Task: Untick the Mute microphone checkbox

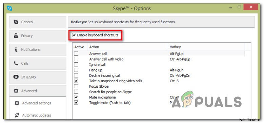Action: (x=76, y=97)
